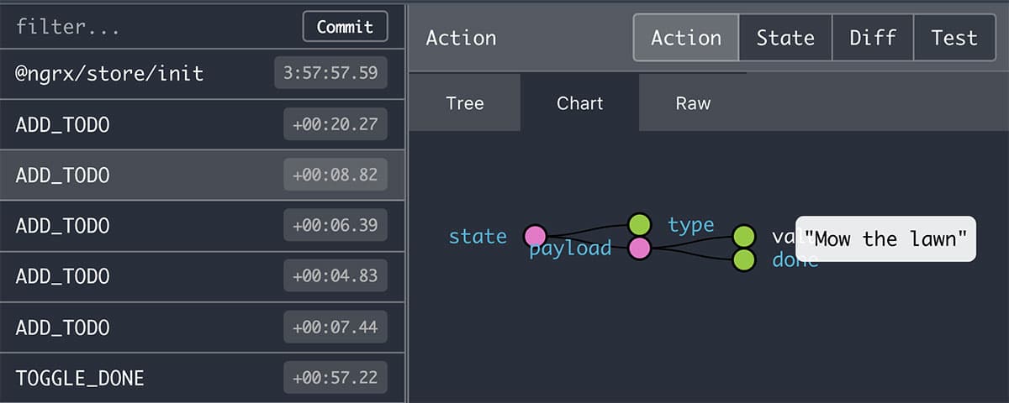Open the Chart tab
This screenshot has width=1009, height=403.
pos(580,103)
